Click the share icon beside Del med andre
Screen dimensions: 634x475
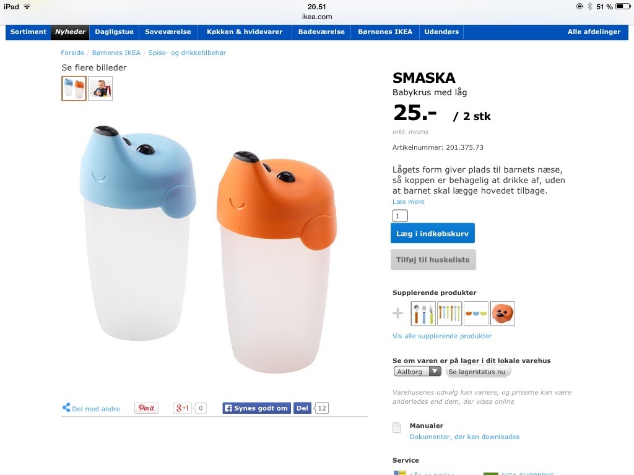coord(66,408)
